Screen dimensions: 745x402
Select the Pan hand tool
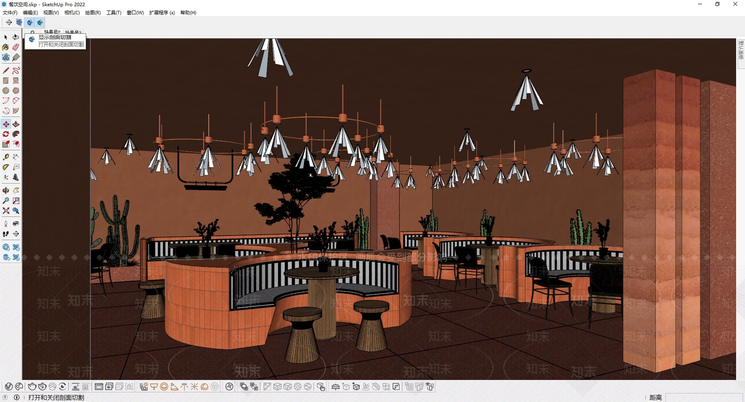[16, 191]
